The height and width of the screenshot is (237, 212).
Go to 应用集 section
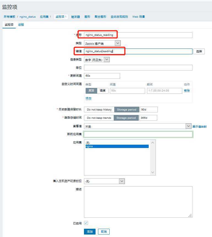[x=44, y=17]
